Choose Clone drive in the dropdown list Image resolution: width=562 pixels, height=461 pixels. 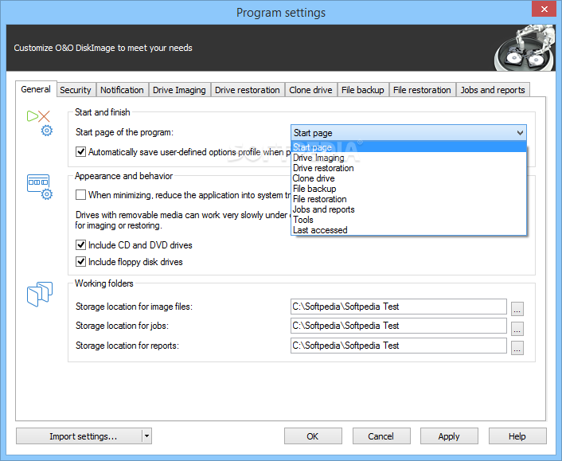tap(408, 178)
